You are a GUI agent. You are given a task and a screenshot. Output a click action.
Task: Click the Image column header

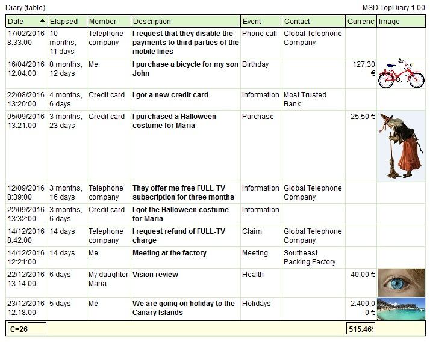pos(401,22)
